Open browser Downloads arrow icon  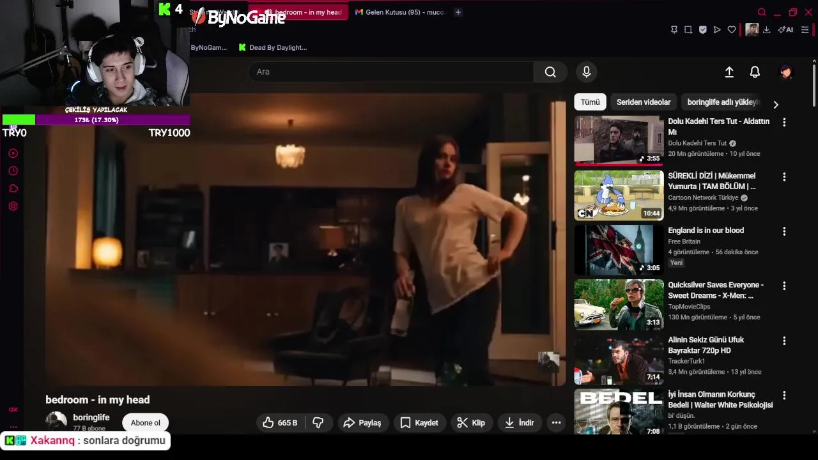(767, 29)
